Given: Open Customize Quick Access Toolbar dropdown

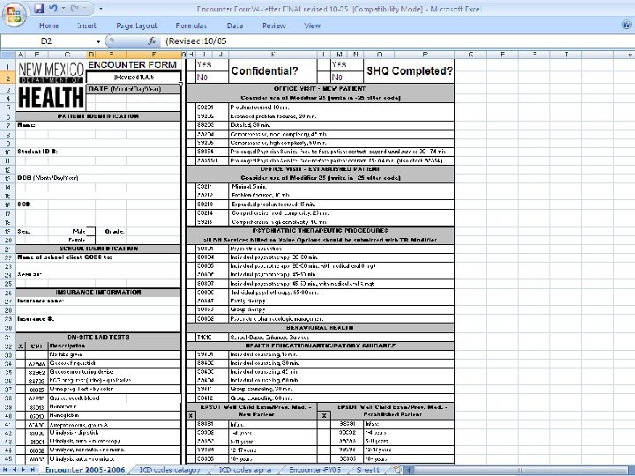Looking at the screenshot, I should [101, 9].
